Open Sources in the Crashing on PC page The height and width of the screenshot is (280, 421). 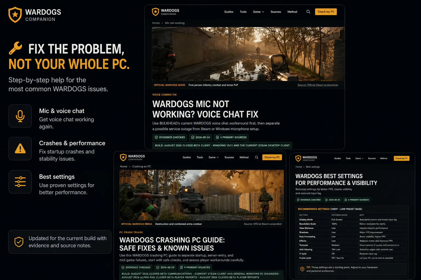click(x=229, y=157)
